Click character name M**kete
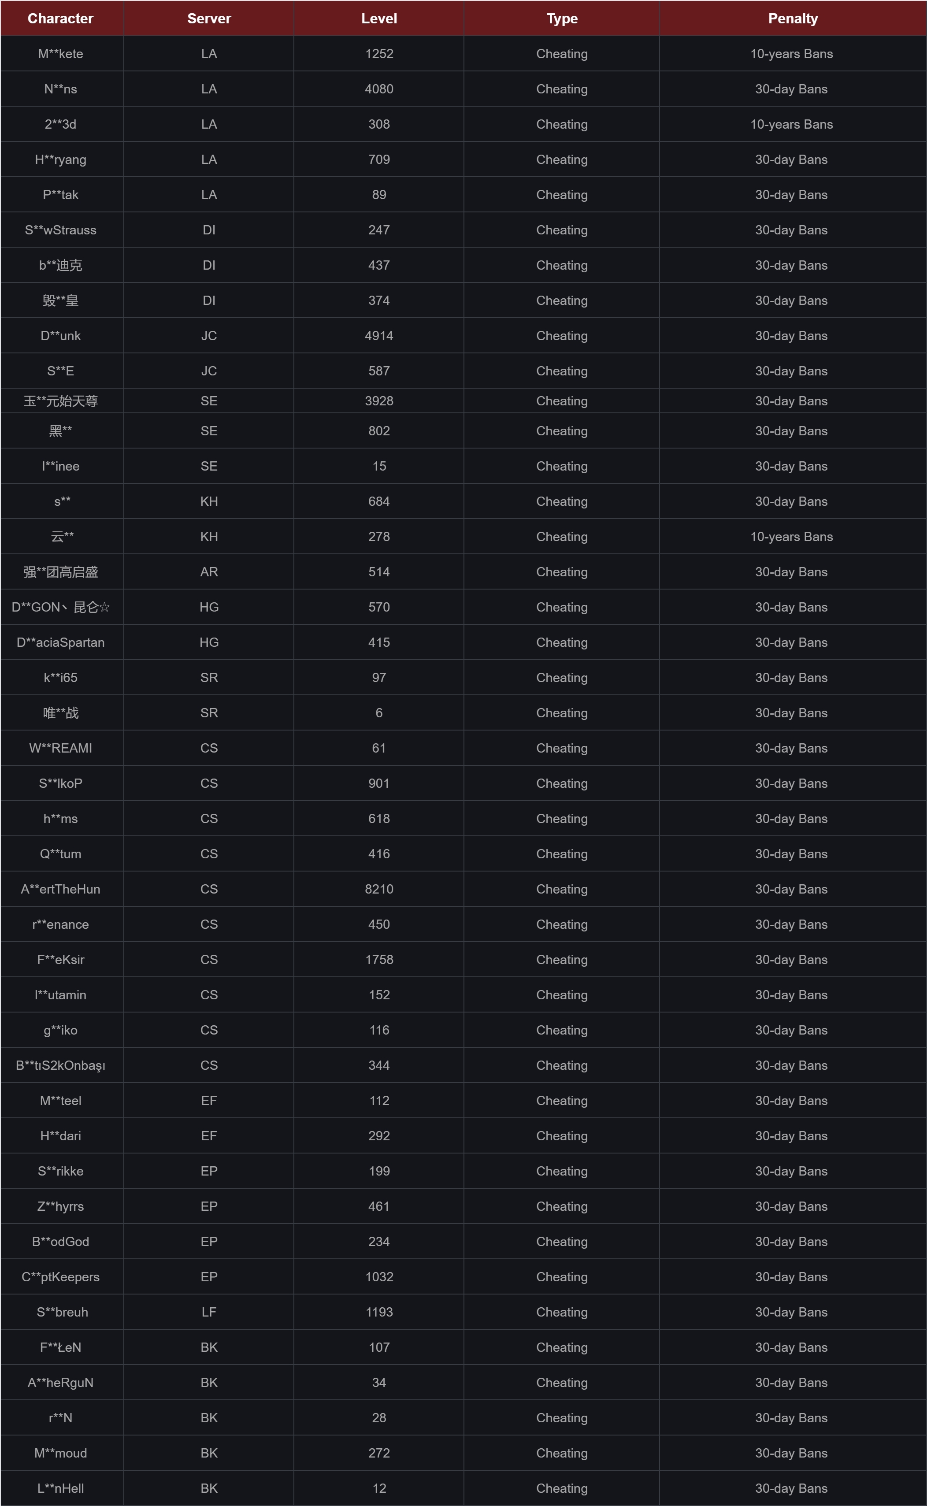 coord(60,54)
